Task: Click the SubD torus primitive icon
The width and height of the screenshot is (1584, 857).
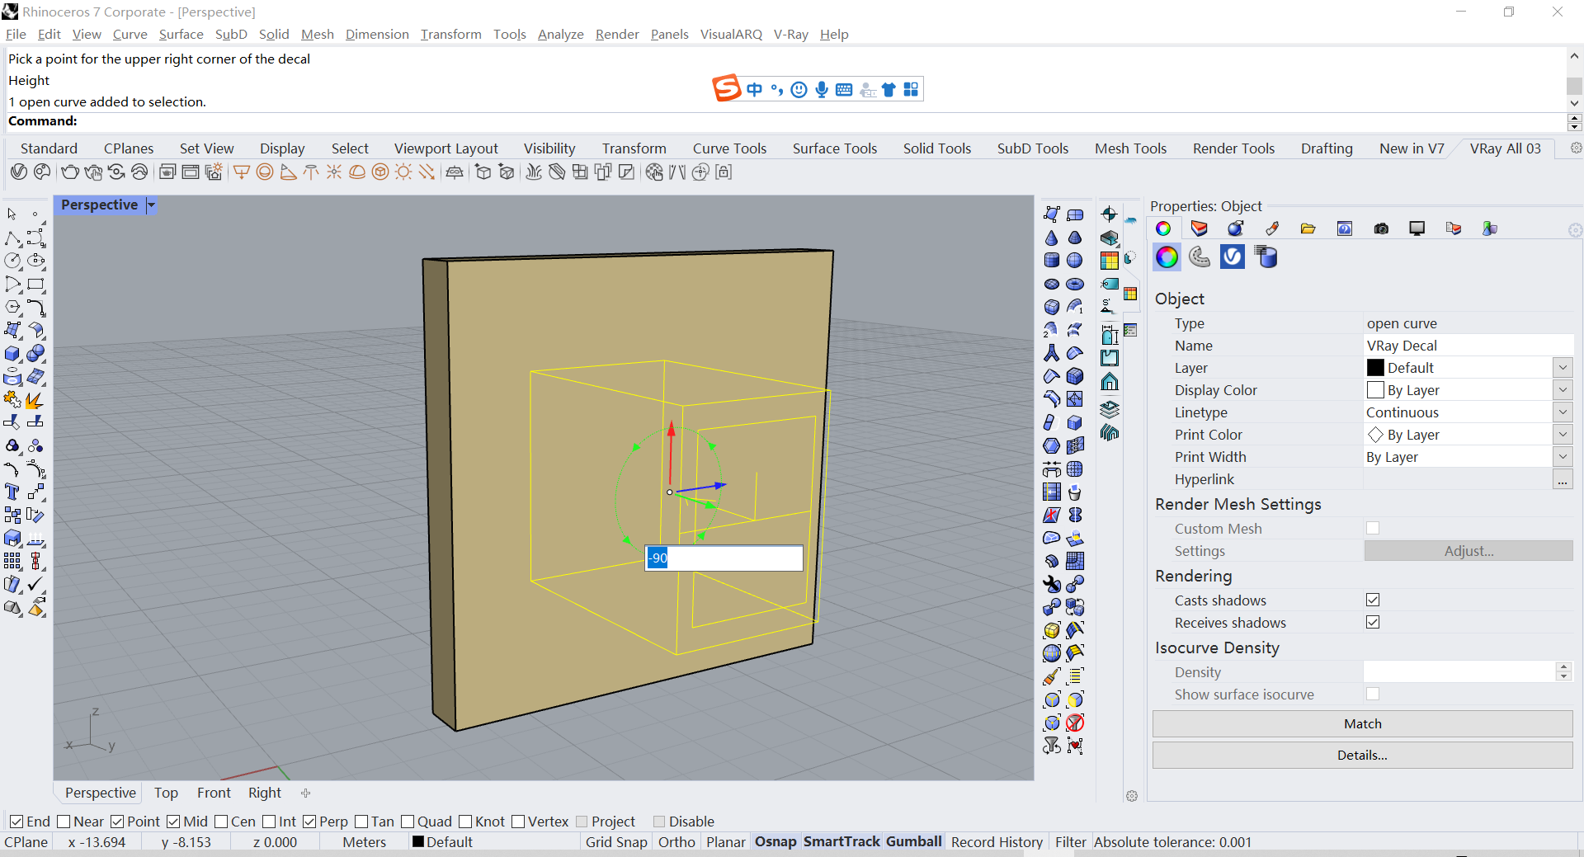Action: click(1075, 284)
